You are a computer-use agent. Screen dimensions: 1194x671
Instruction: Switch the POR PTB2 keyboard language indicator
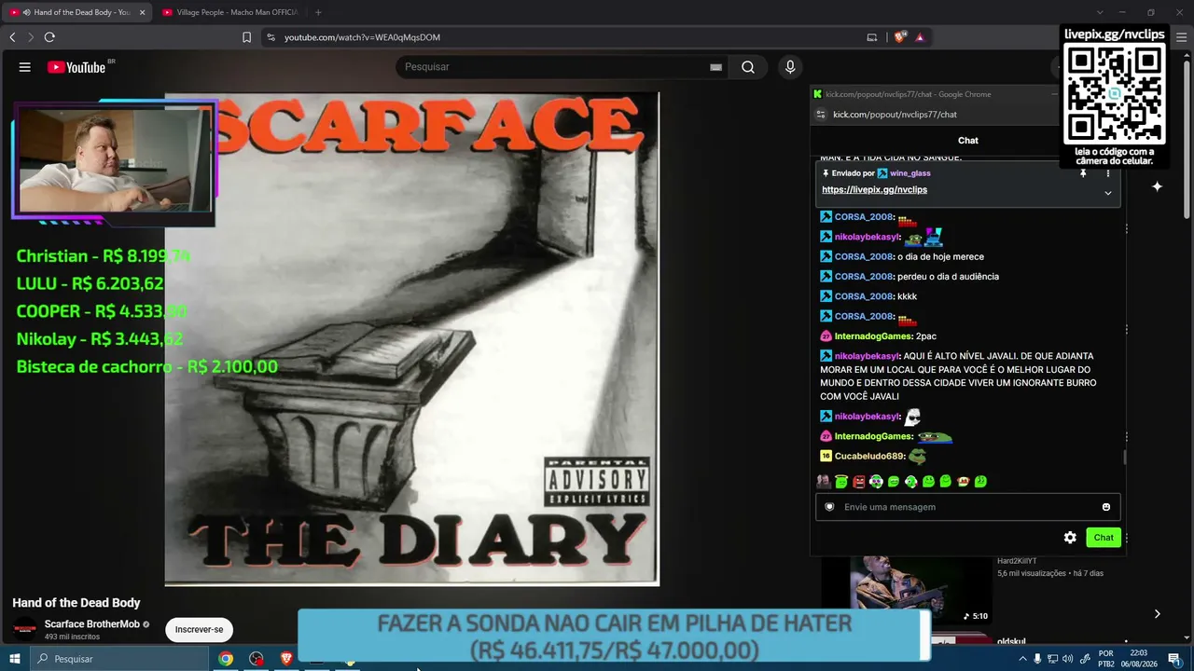point(1105,659)
